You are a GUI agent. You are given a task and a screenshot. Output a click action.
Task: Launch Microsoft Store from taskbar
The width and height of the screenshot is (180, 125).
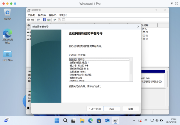(99, 121)
